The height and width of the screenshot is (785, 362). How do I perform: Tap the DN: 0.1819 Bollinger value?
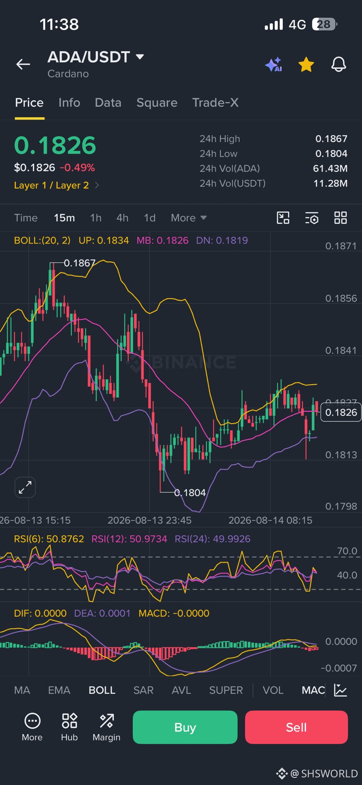tap(222, 240)
